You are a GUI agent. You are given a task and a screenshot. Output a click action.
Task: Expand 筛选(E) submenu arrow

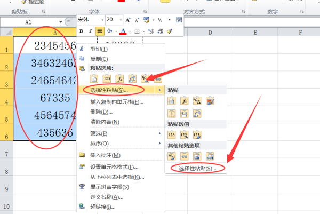coord(159,133)
